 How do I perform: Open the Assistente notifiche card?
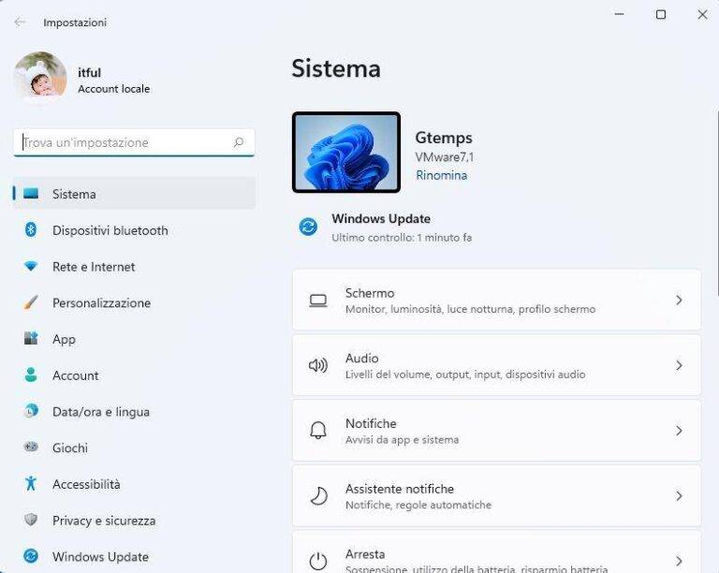[x=496, y=496]
